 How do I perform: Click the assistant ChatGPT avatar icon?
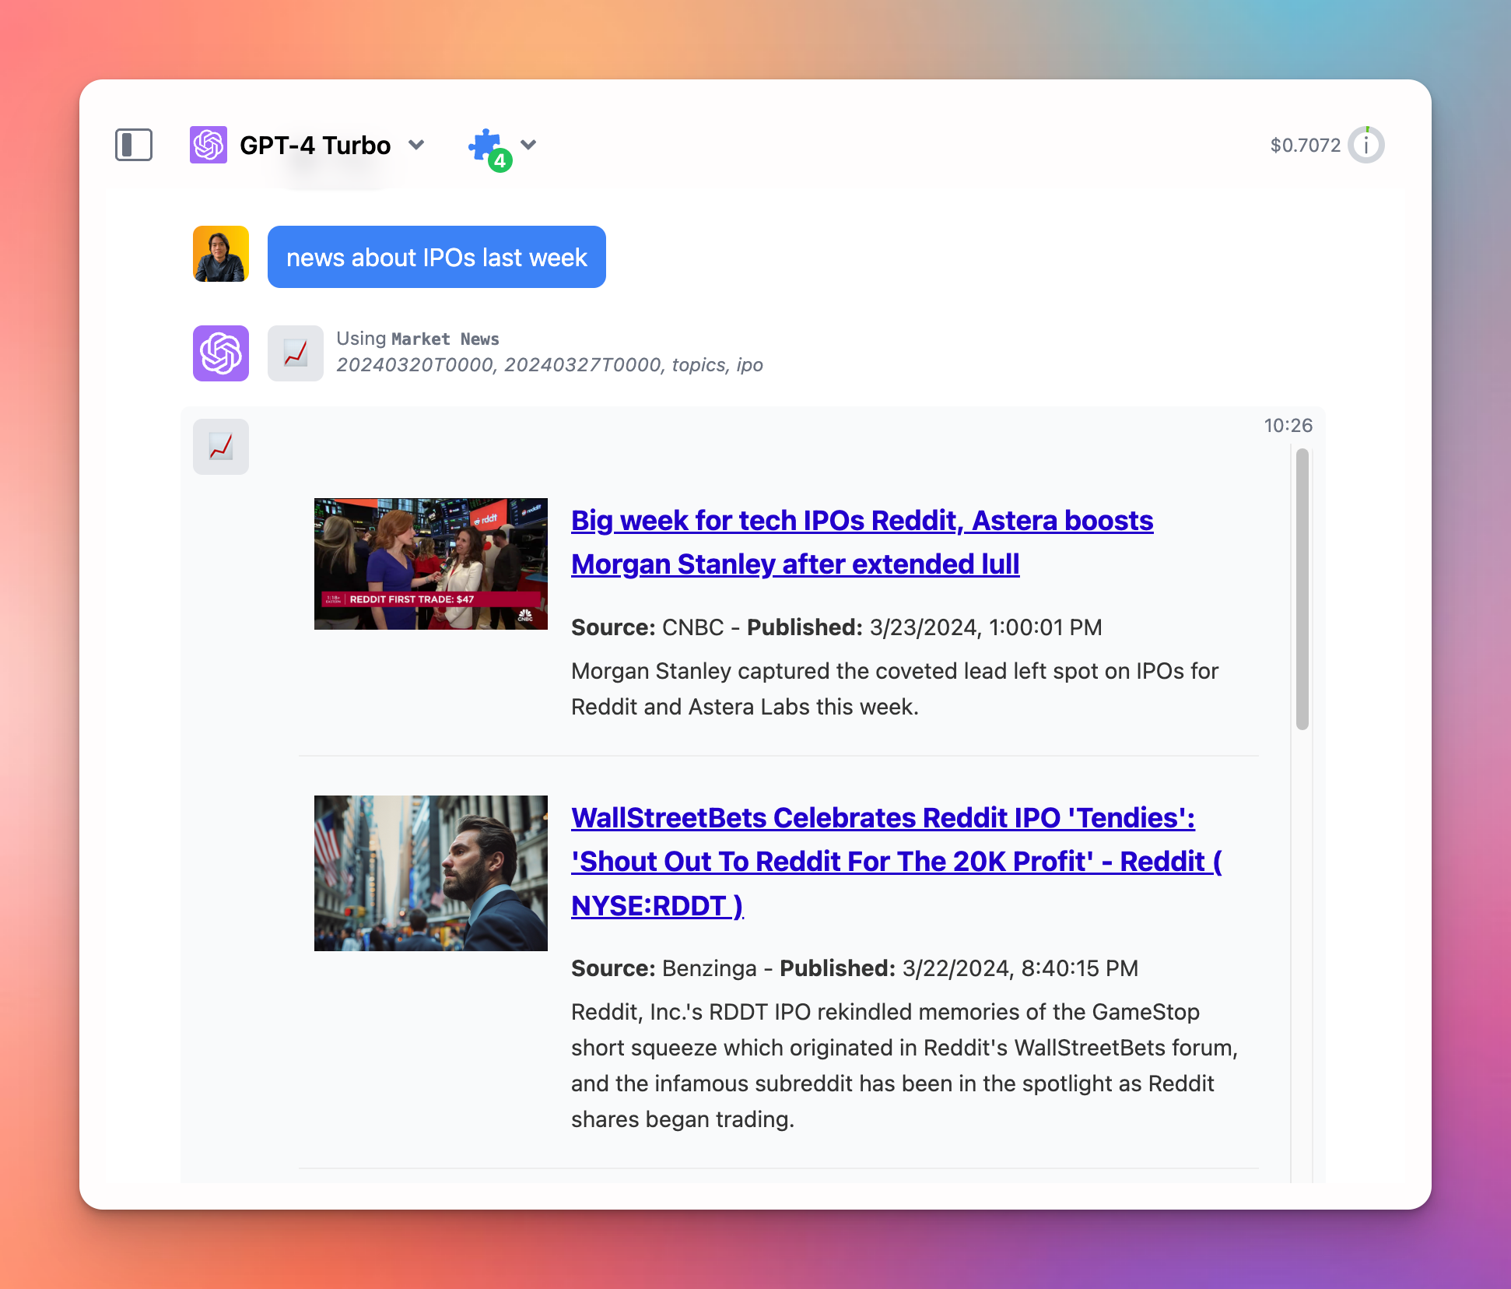[x=221, y=353]
